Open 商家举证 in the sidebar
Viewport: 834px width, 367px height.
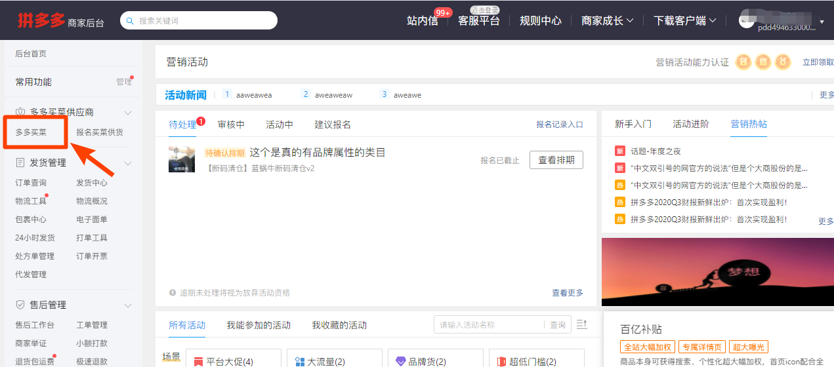pyautogui.click(x=31, y=343)
